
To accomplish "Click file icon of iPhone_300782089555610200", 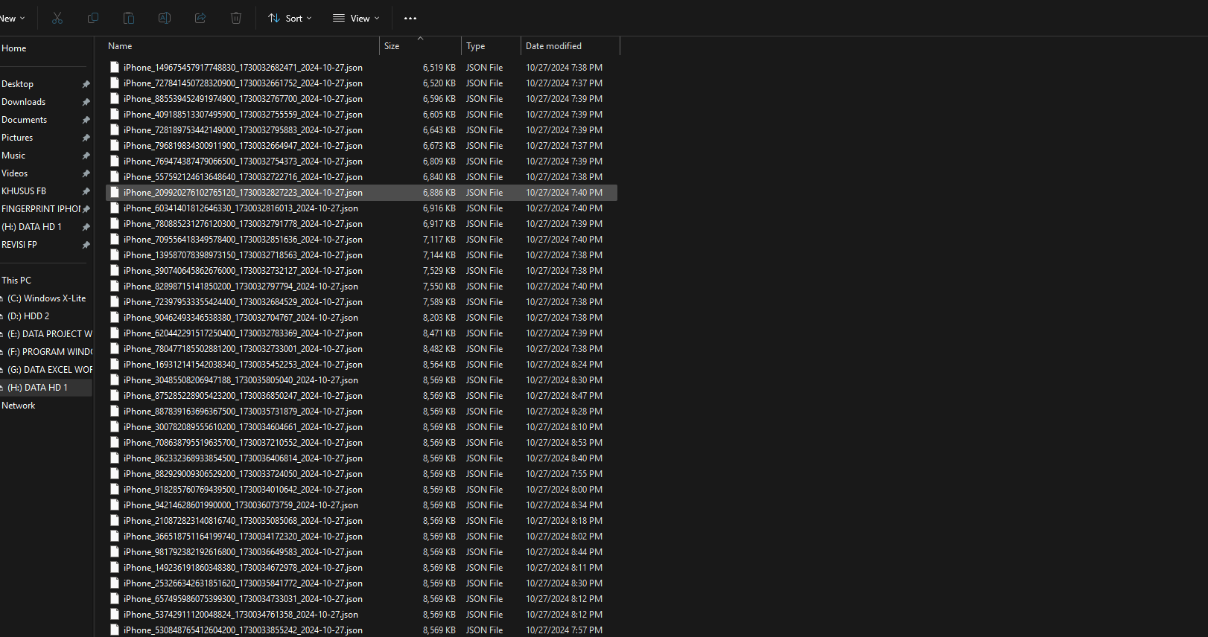I will coord(115,426).
